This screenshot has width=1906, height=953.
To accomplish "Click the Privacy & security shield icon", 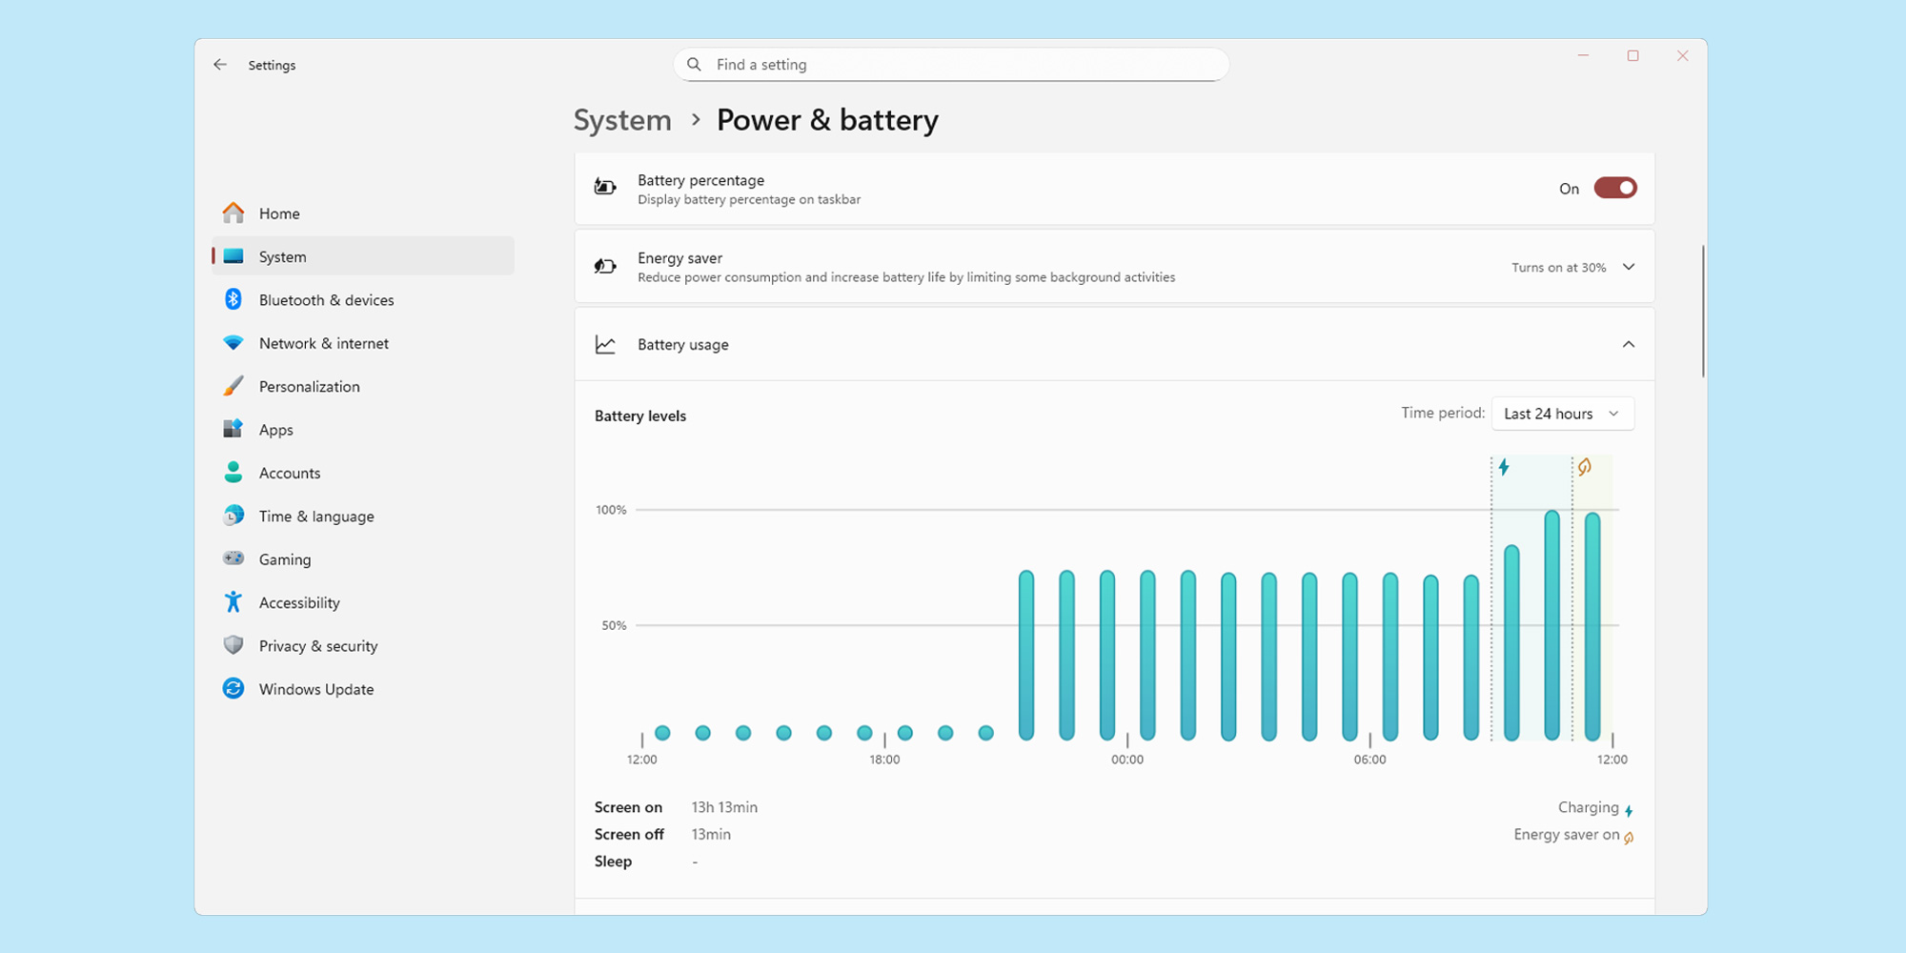I will tap(233, 645).
